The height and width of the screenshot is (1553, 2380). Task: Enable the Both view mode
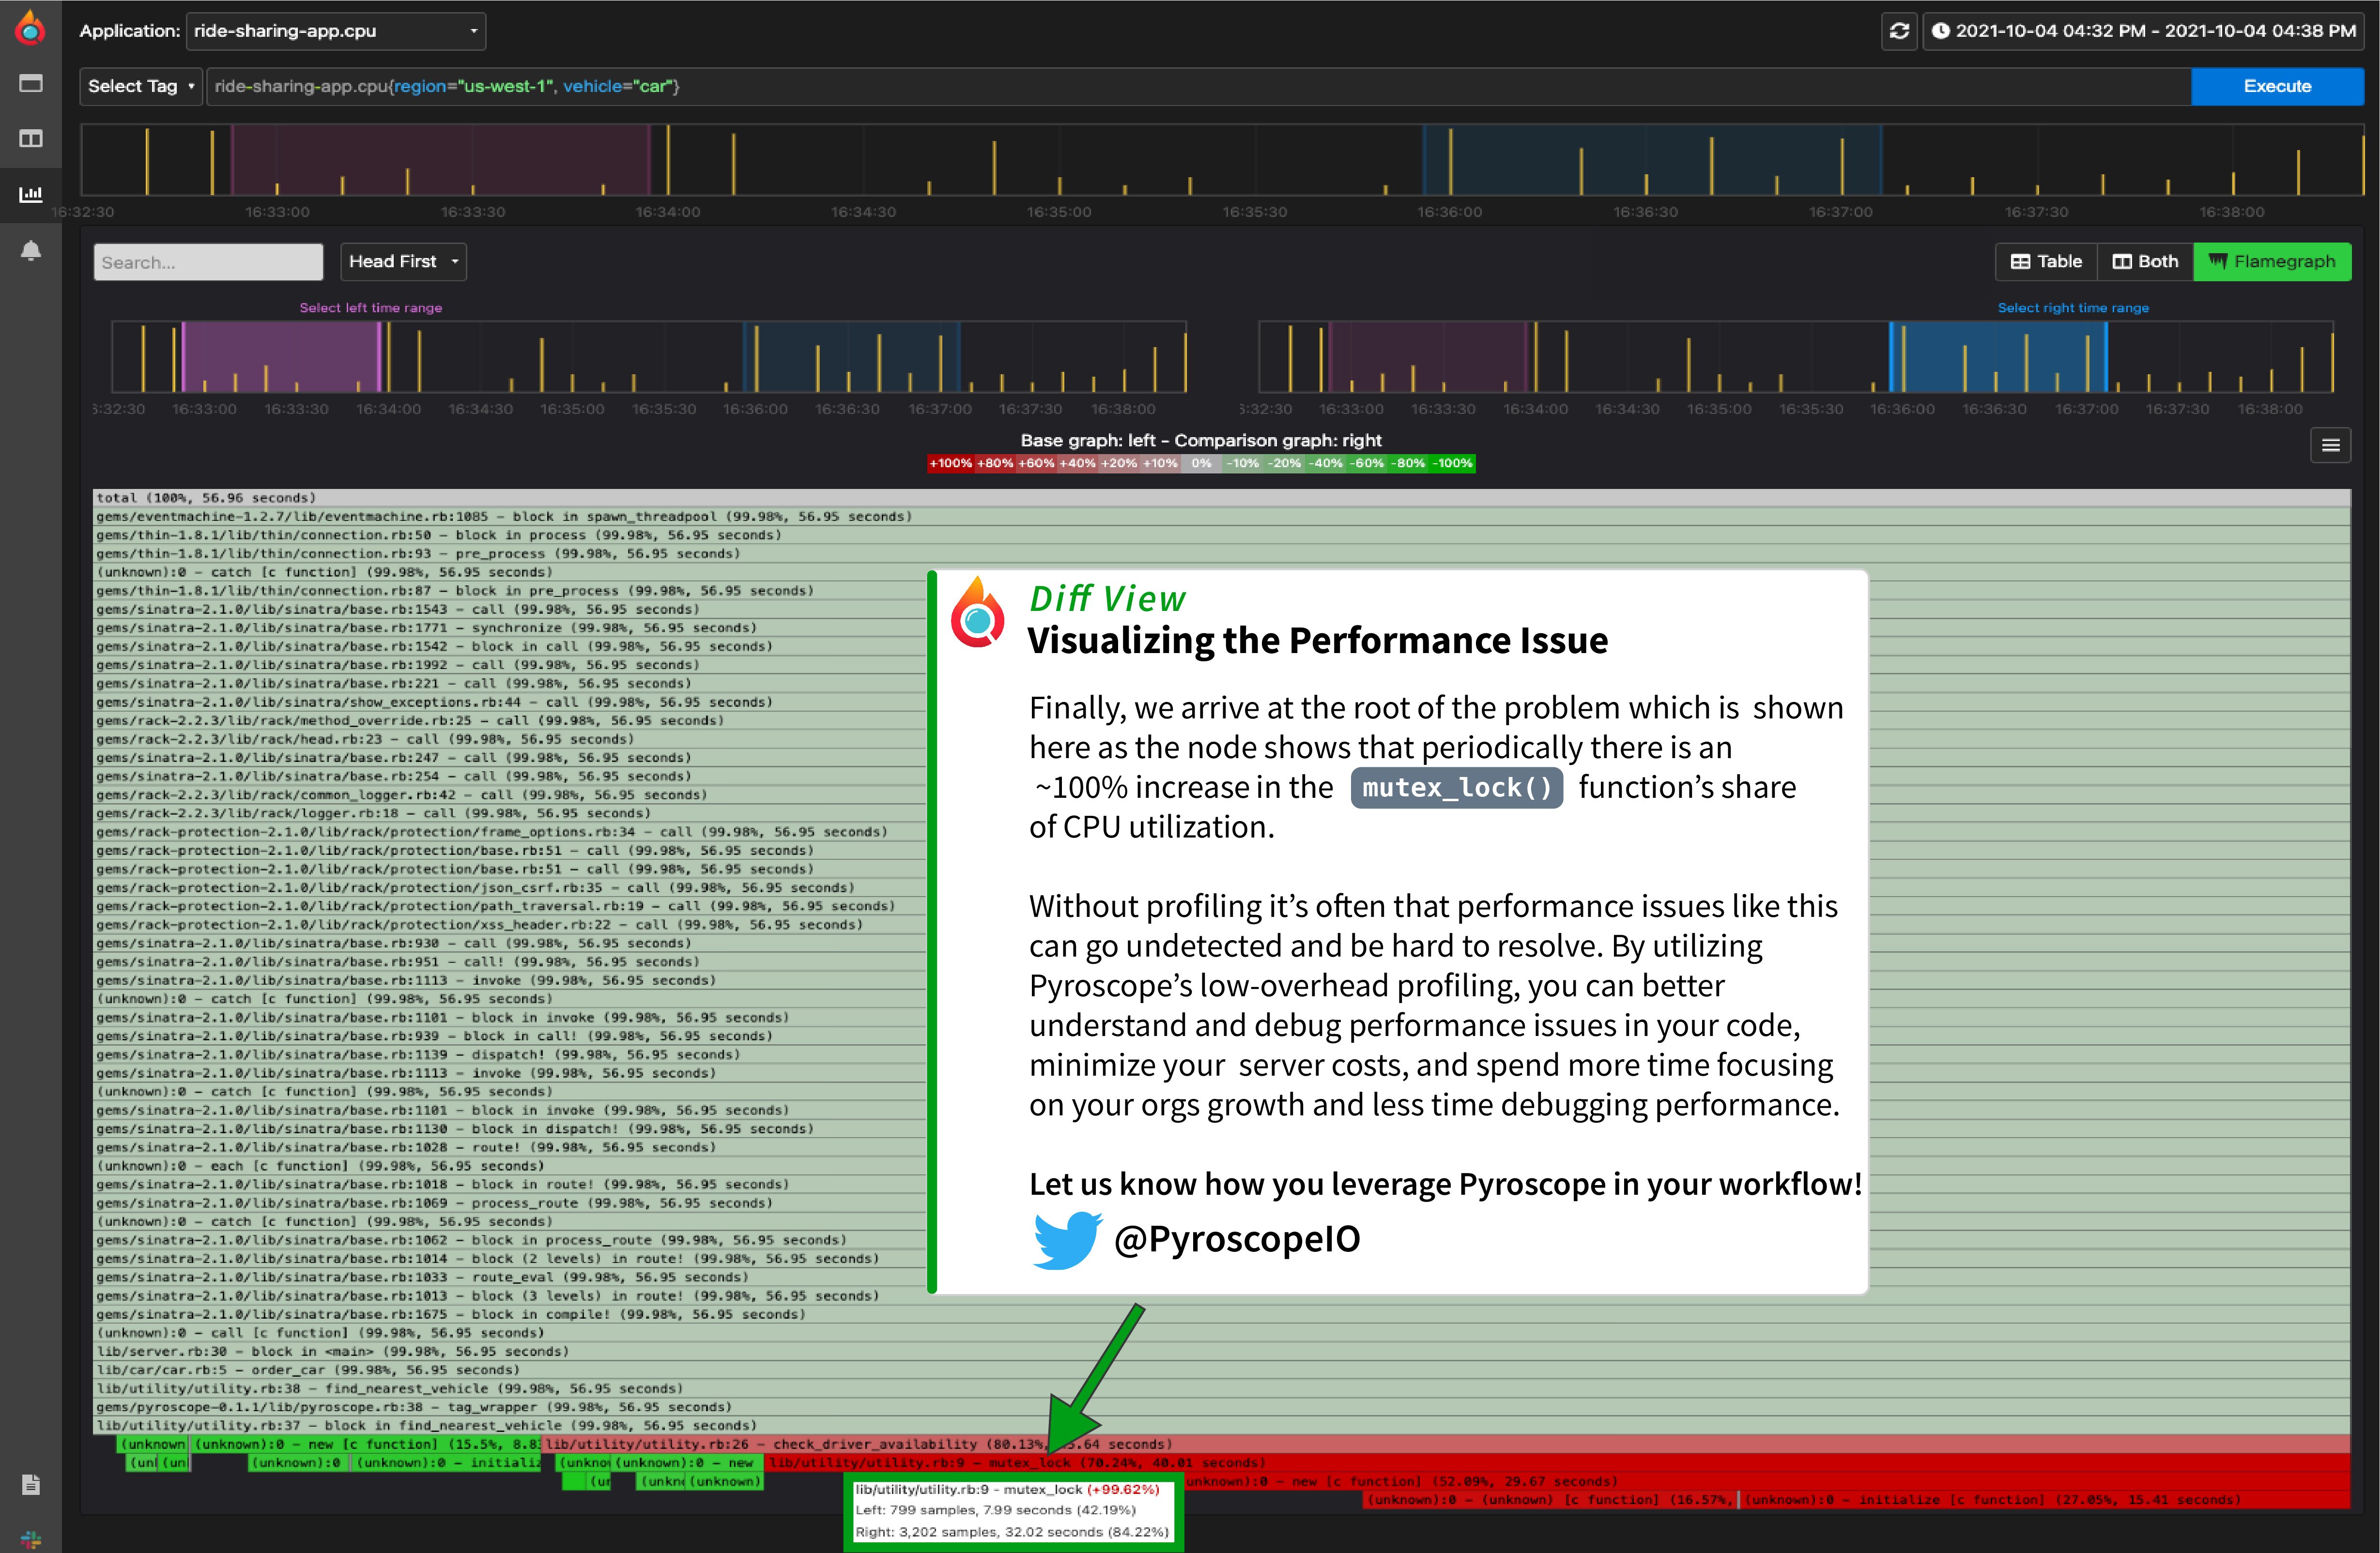2144,261
